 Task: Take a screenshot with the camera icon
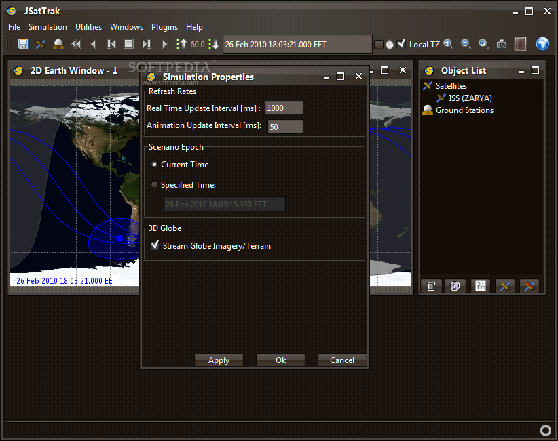(x=502, y=45)
